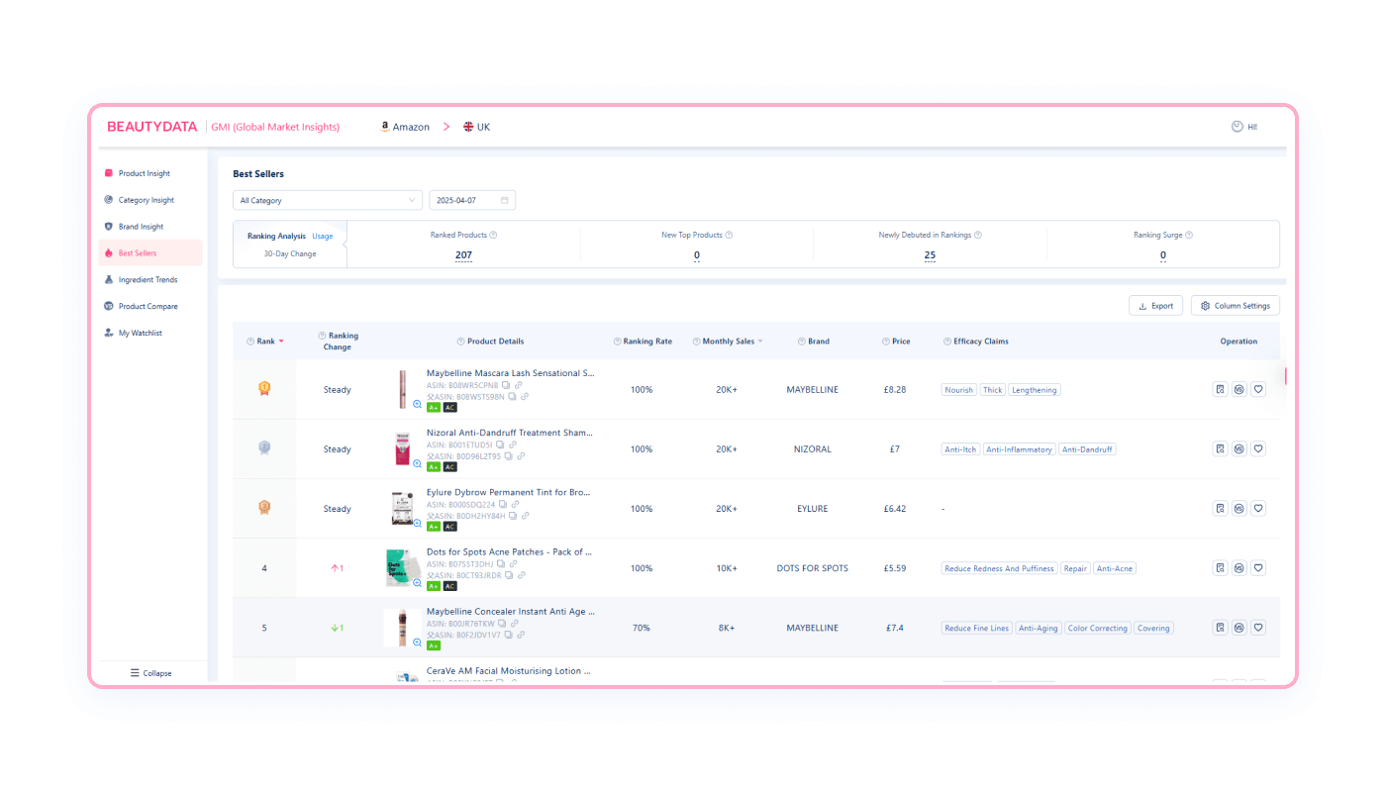Open the UK region selector

coord(476,127)
